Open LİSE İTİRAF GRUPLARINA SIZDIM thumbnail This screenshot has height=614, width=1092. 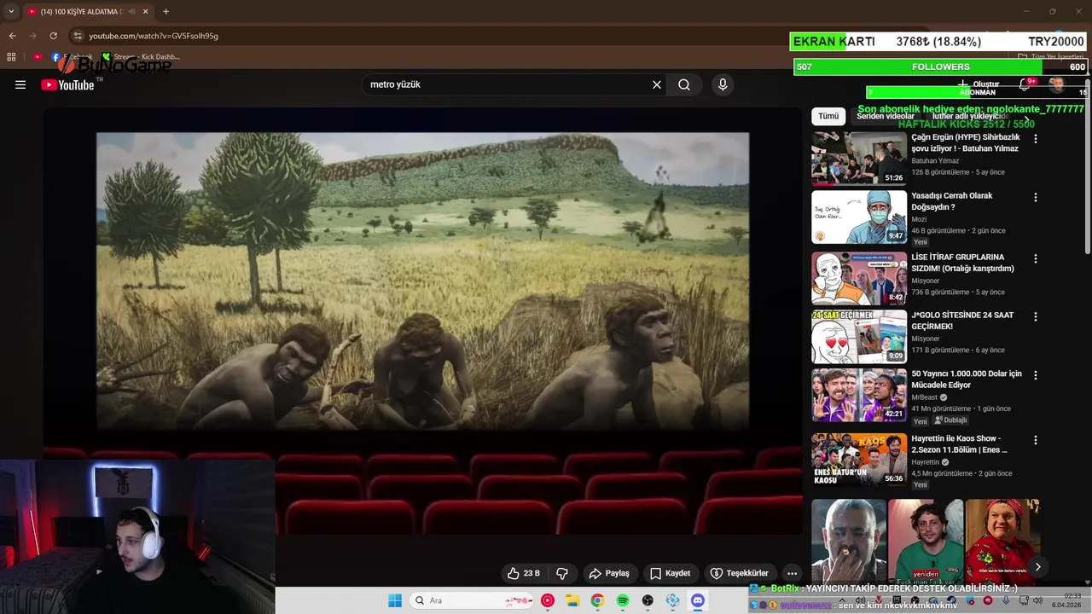click(x=859, y=278)
